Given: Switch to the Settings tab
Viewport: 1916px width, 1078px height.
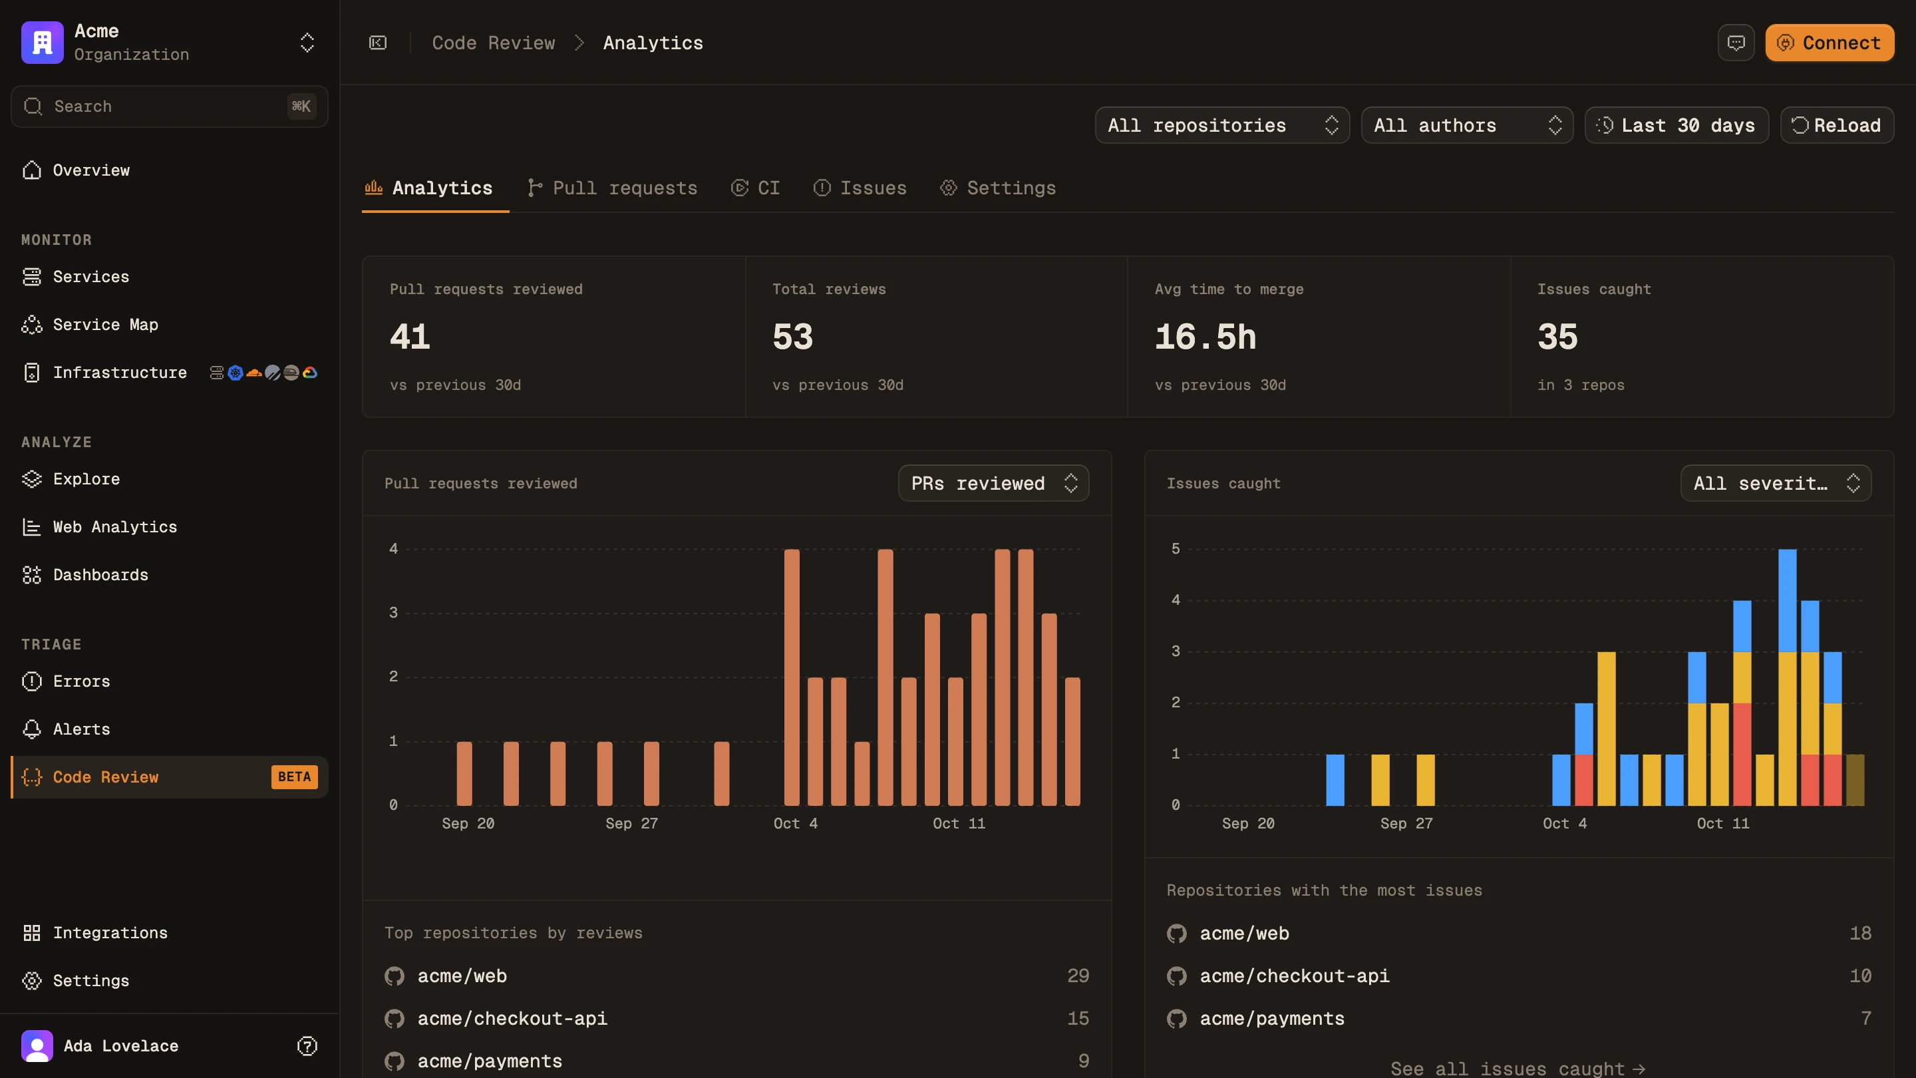Looking at the screenshot, I should 997,188.
